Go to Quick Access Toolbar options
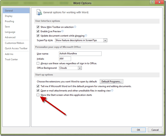 [16, 48]
